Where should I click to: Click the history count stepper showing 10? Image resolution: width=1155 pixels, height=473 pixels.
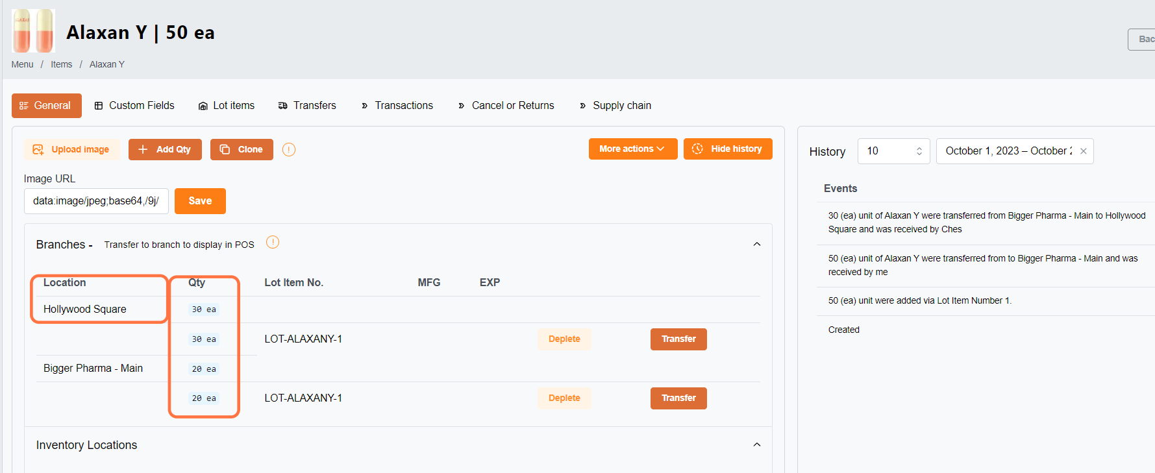[893, 151]
